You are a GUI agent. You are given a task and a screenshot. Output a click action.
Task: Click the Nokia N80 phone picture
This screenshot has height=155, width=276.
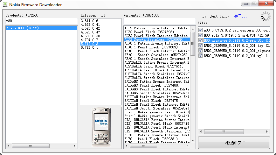click(101, 128)
